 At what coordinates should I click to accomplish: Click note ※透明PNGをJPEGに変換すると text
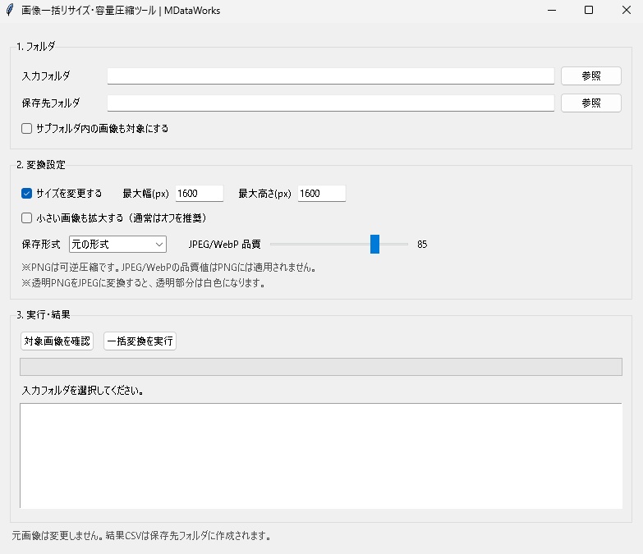[x=144, y=283]
